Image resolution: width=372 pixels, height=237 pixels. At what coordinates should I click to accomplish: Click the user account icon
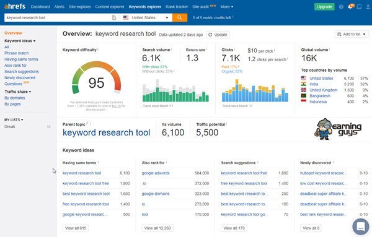[368, 7]
